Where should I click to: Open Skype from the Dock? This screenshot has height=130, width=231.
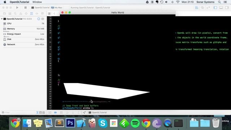(x=103, y=123)
